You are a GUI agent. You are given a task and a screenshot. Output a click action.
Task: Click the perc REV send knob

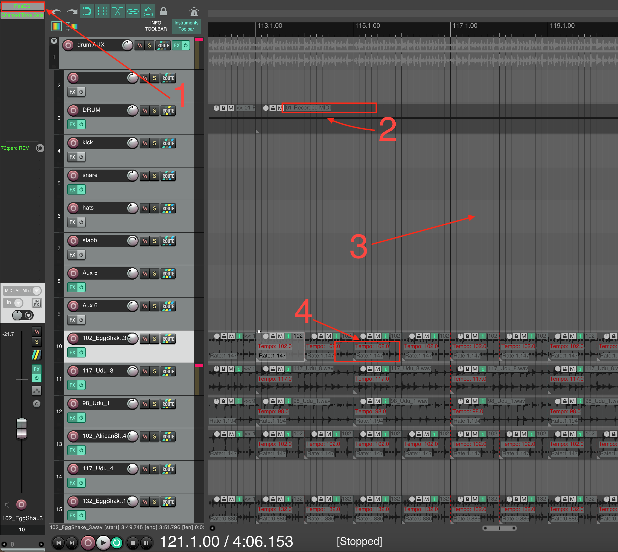[40, 148]
